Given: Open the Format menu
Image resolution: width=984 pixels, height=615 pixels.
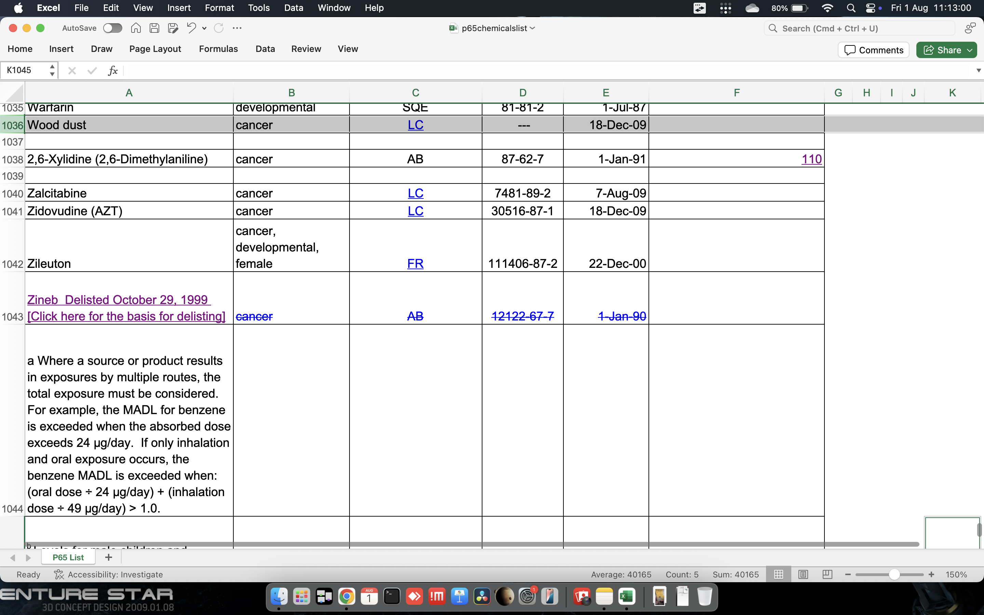Looking at the screenshot, I should tap(219, 8).
